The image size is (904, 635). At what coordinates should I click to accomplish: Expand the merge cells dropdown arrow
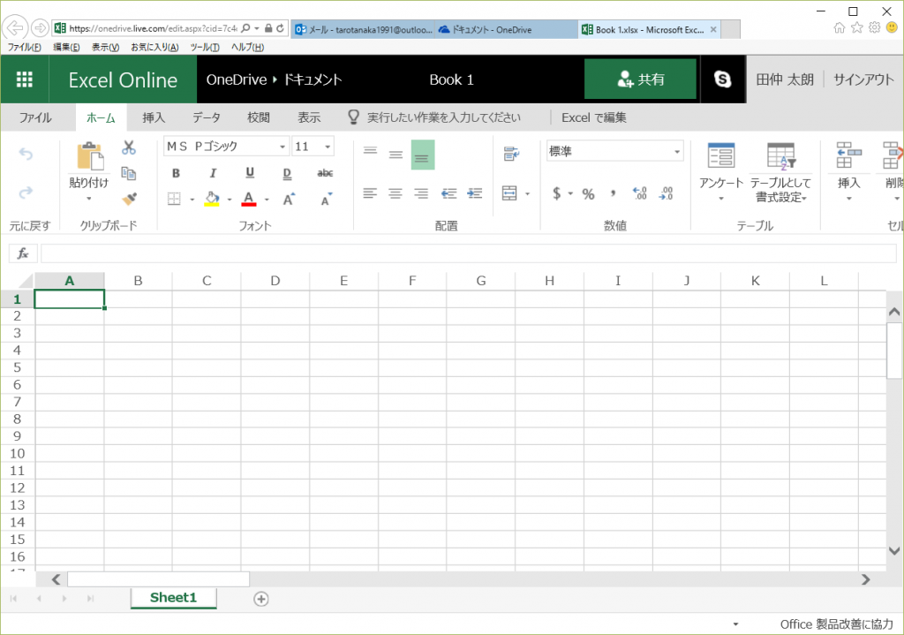(x=528, y=193)
